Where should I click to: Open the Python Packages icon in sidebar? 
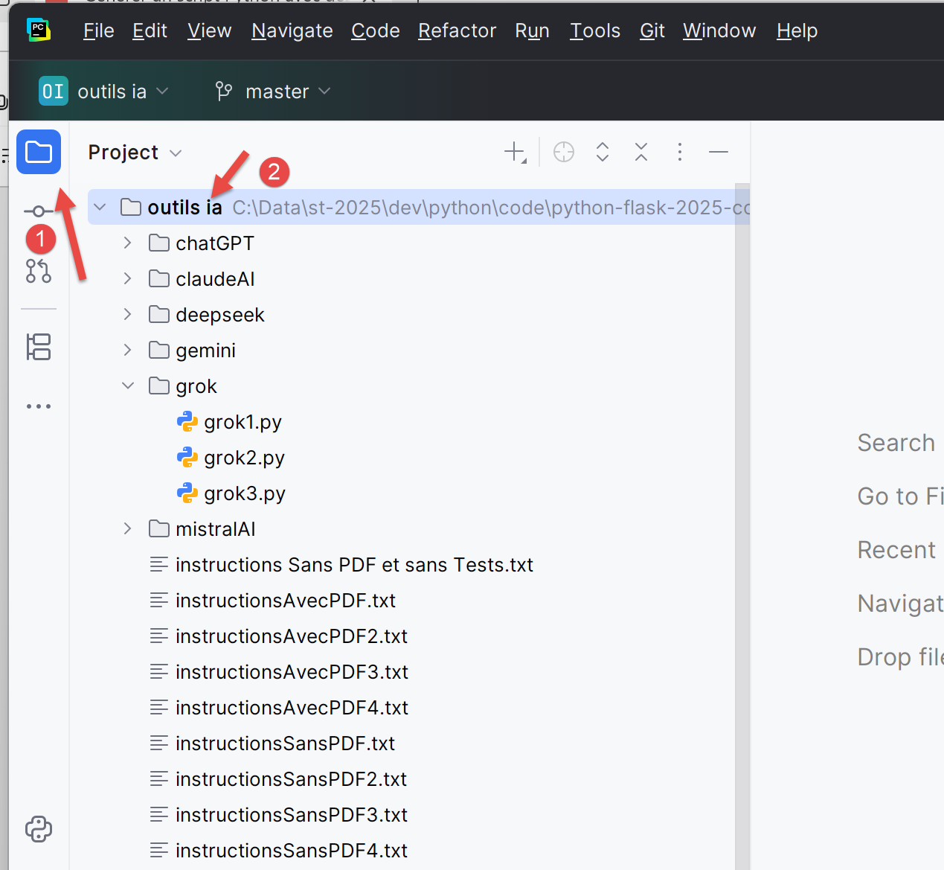coord(39,828)
